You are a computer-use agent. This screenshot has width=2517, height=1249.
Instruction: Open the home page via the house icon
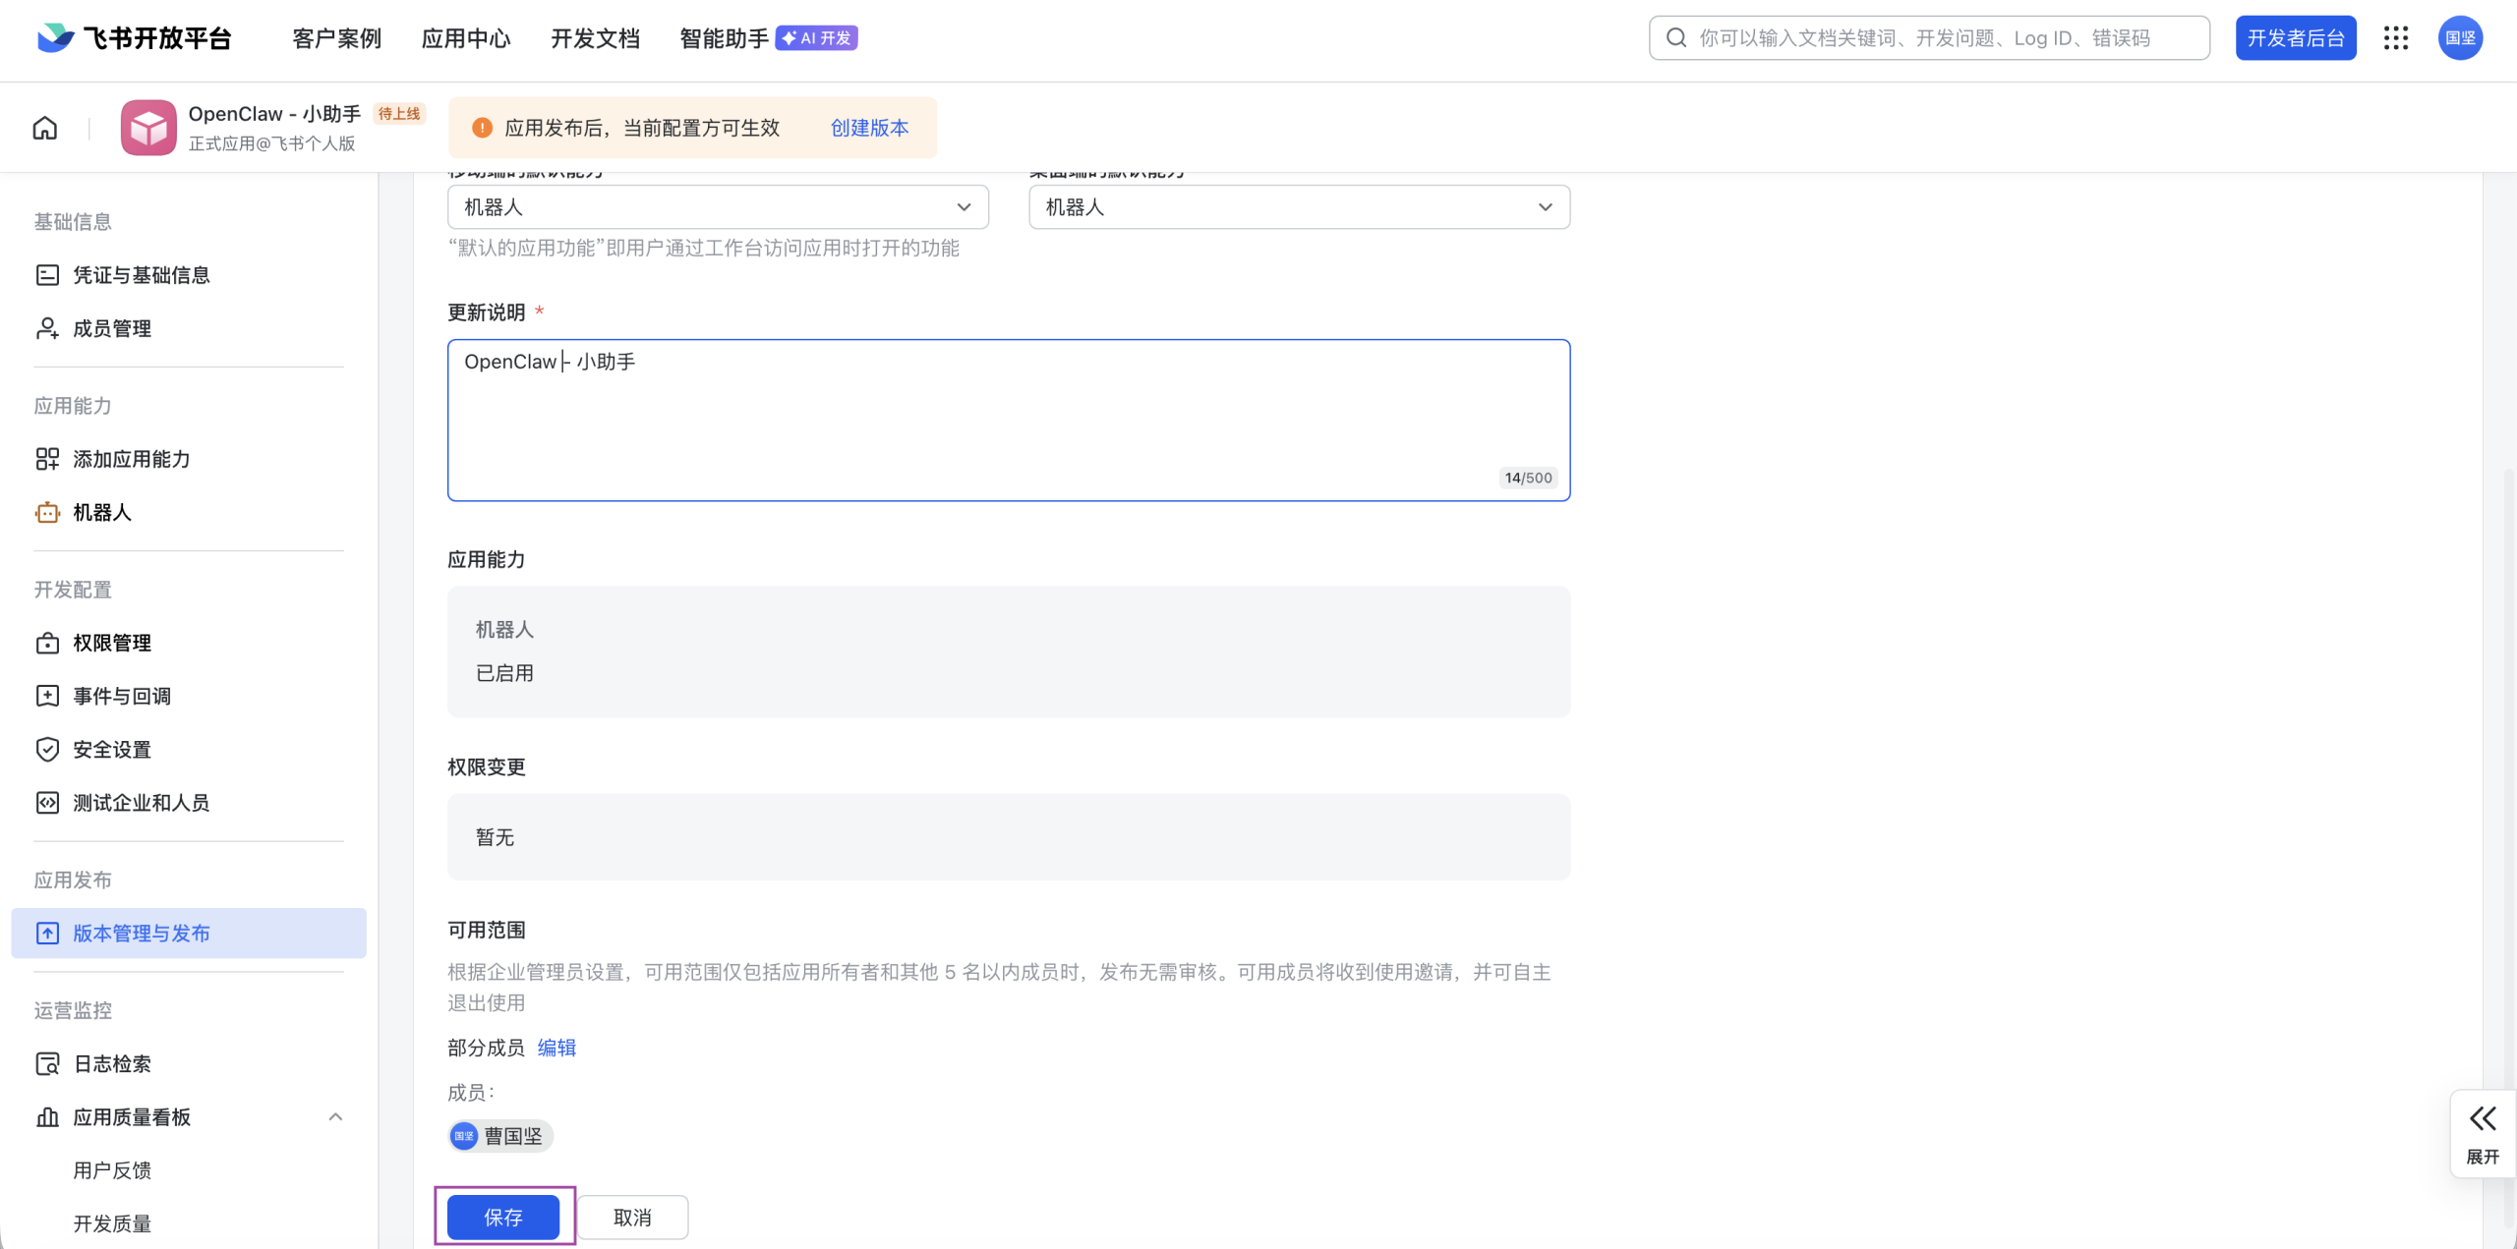[x=43, y=127]
